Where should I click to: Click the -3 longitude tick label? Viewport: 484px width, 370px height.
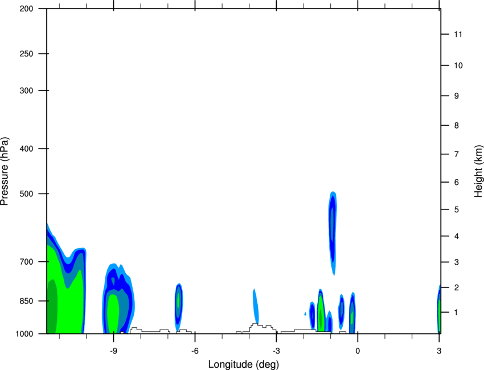point(276,351)
